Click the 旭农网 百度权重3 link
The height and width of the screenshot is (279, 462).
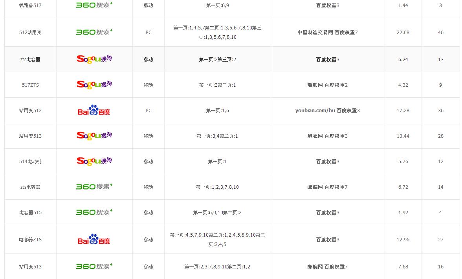pos(327,136)
